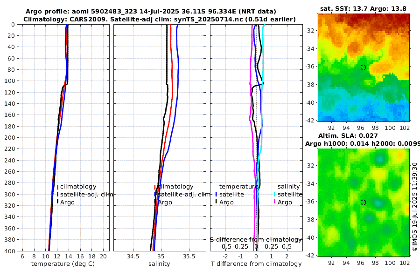420x270 pixels.
Task: Click the 'Altim. SLA: 0.027' label
Action: tap(348, 136)
